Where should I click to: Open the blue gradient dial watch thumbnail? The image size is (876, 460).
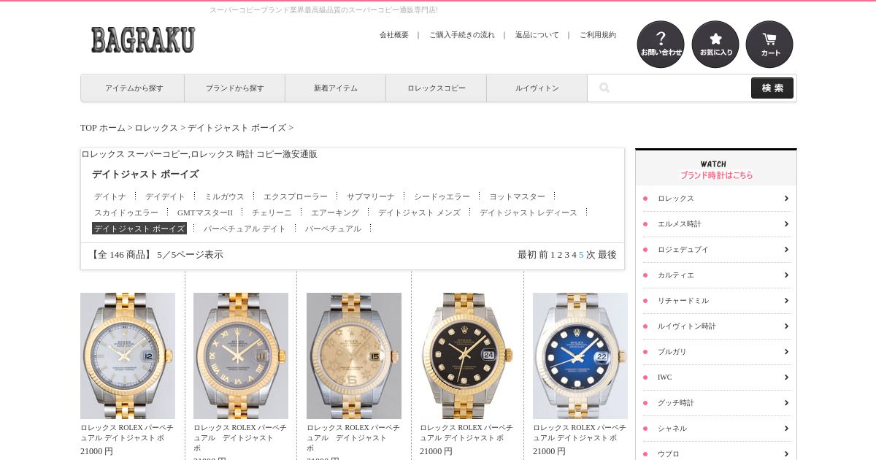click(x=580, y=356)
